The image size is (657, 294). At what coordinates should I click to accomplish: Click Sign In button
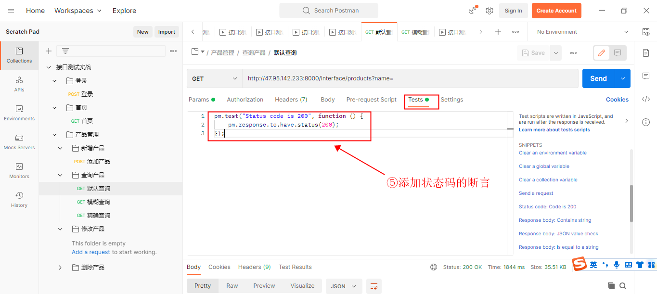[x=513, y=11]
